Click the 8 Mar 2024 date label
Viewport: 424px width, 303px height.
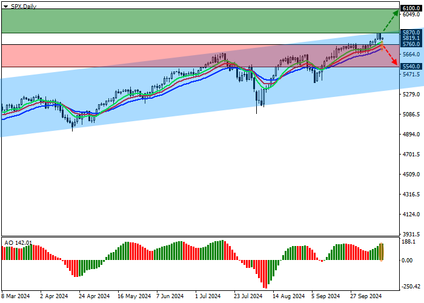[15, 296]
